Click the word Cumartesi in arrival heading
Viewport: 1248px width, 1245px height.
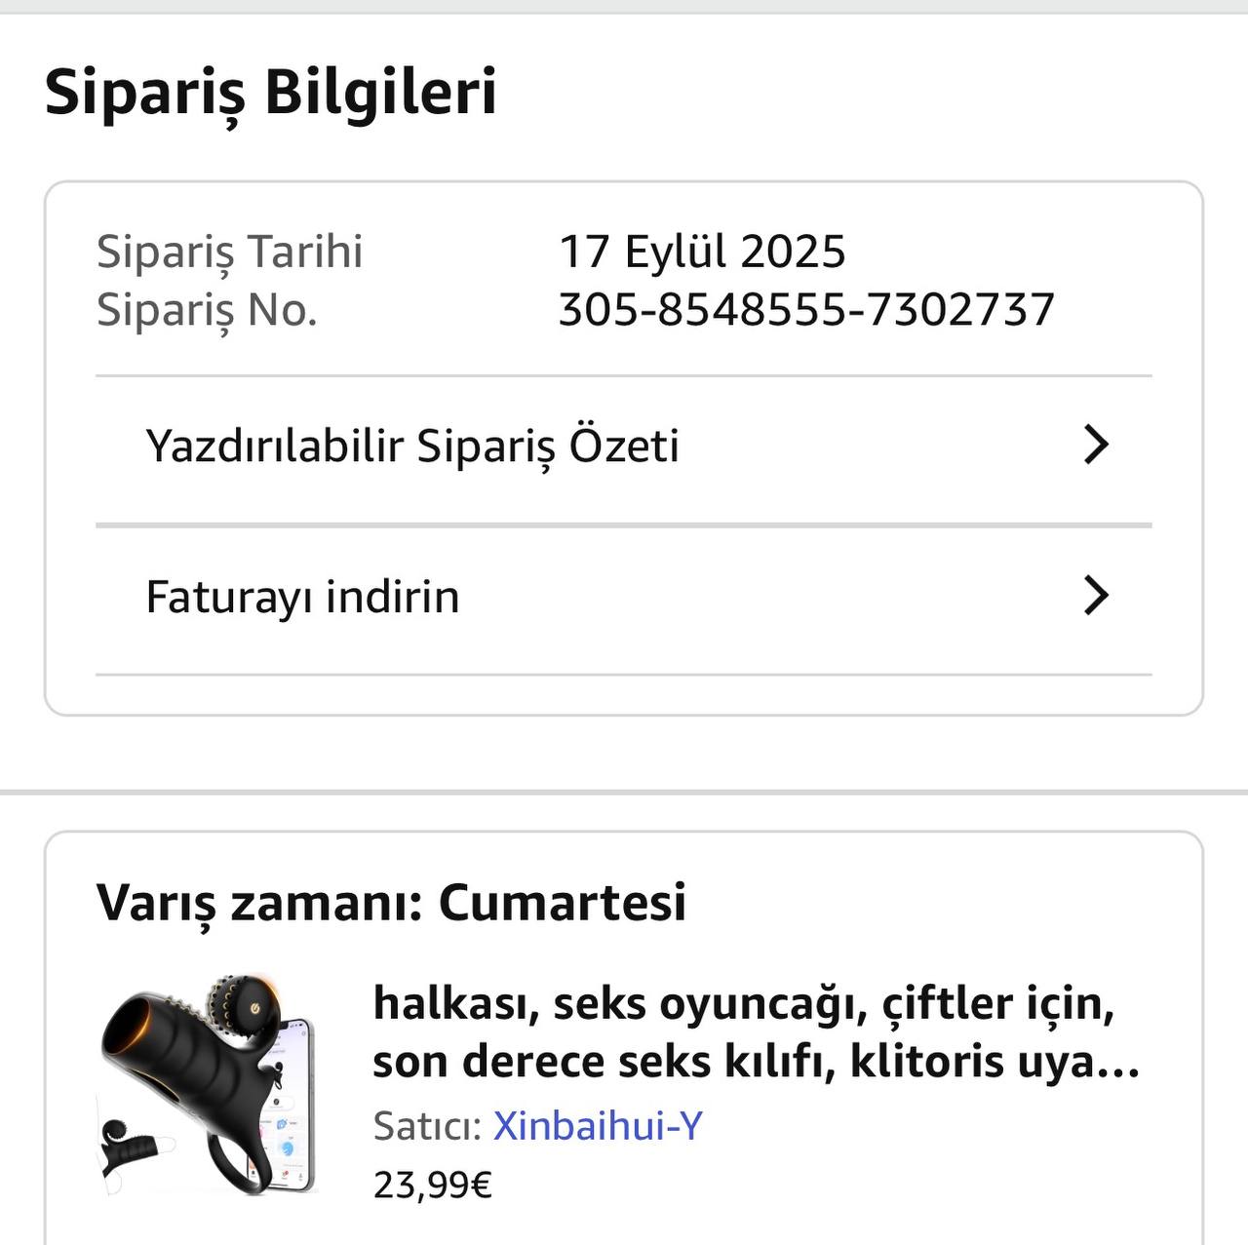click(563, 902)
